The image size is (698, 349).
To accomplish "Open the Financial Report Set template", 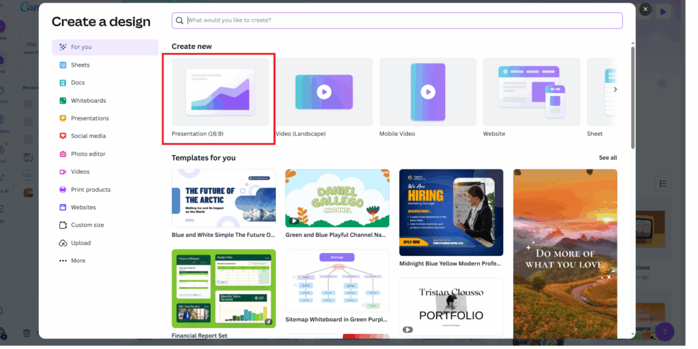I will coord(224,288).
